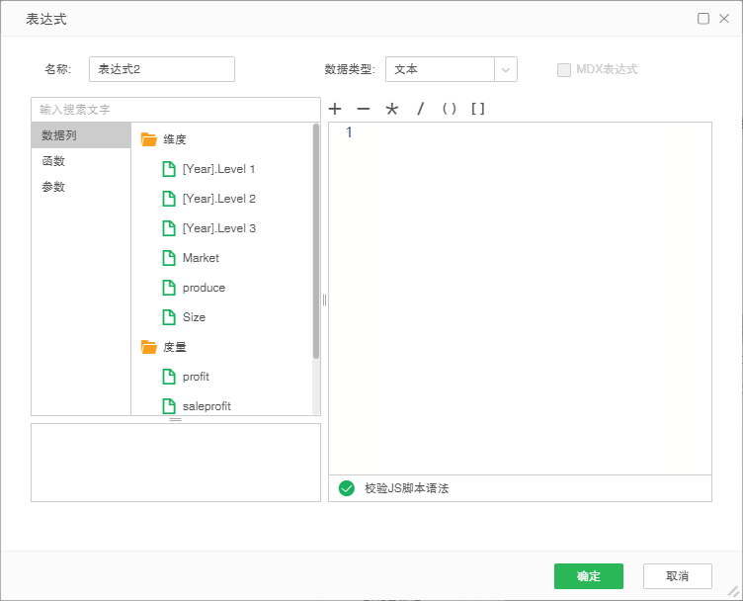Insert the minus operator
Viewport: 743px width, 601px height.
click(364, 109)
